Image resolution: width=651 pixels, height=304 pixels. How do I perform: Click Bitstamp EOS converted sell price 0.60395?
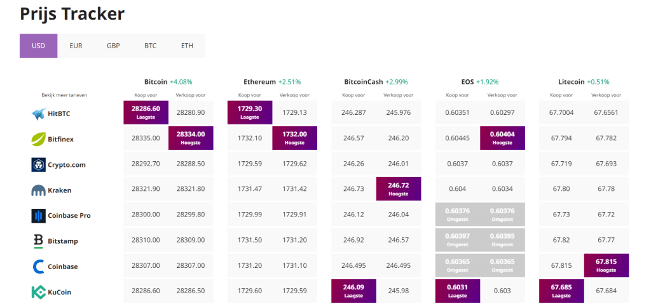(502, 240)
